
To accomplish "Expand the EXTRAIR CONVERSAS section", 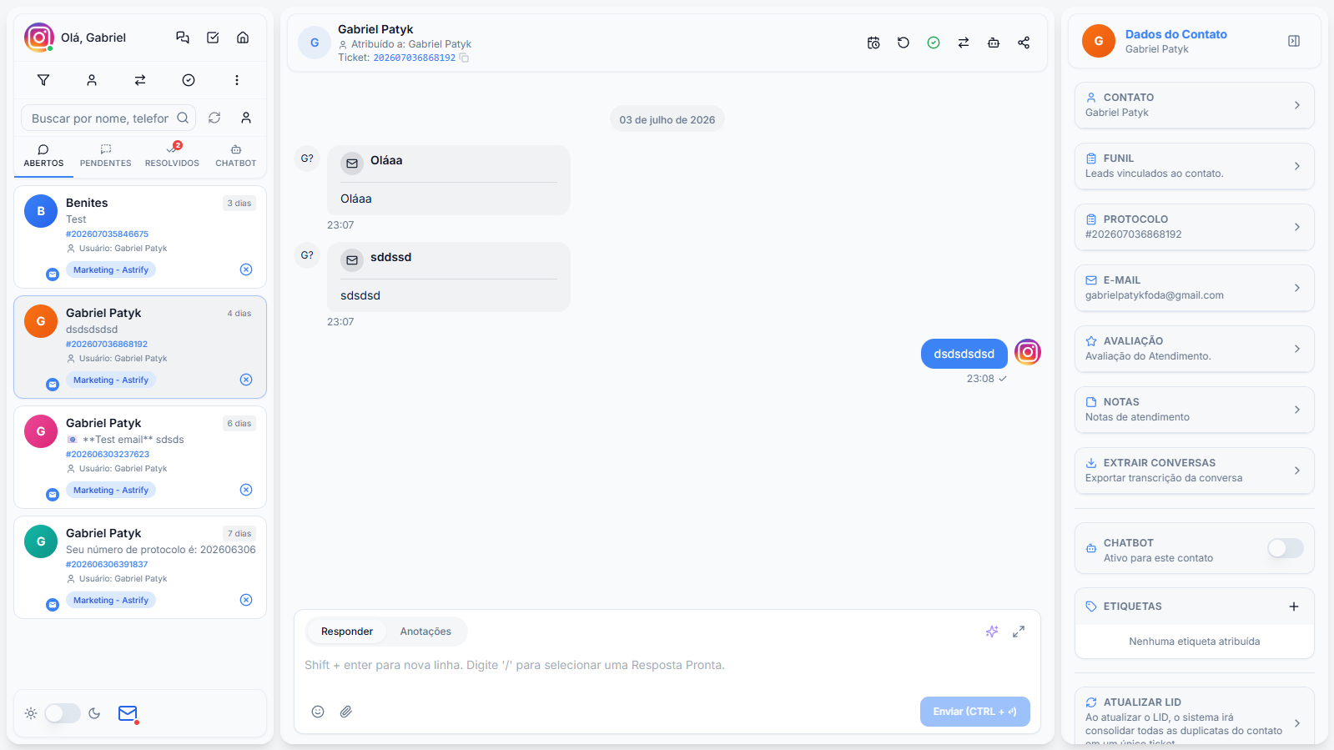I will 1195,471.
